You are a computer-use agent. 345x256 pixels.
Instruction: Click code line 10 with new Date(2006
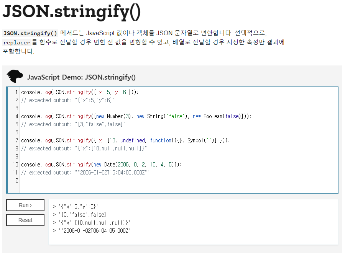tap(101, 165)
